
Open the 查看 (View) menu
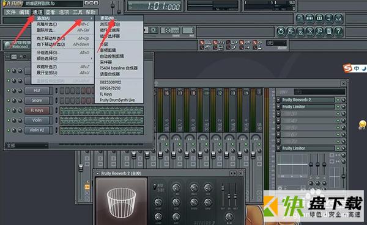click(51, 12)
